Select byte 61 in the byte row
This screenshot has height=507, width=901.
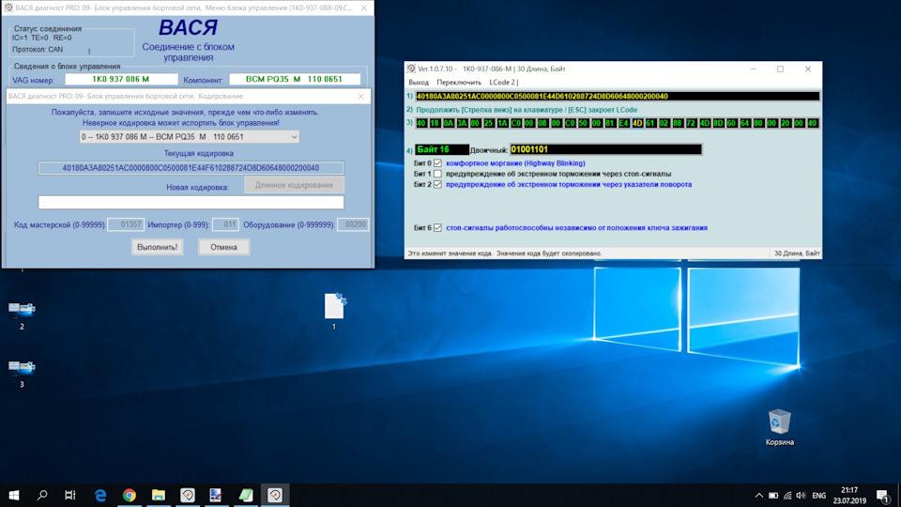pyautogui.click(x=650, y=123)
